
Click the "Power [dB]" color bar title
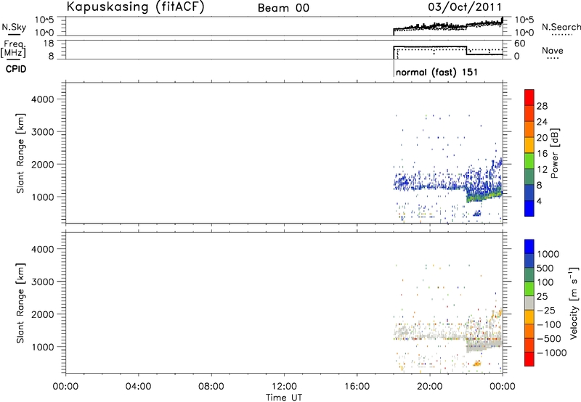click(x=554, y=153)
